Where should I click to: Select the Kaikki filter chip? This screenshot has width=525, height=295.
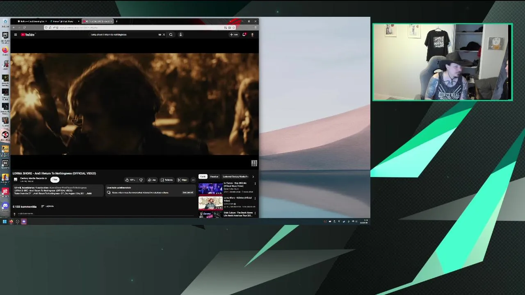(203, 177)
